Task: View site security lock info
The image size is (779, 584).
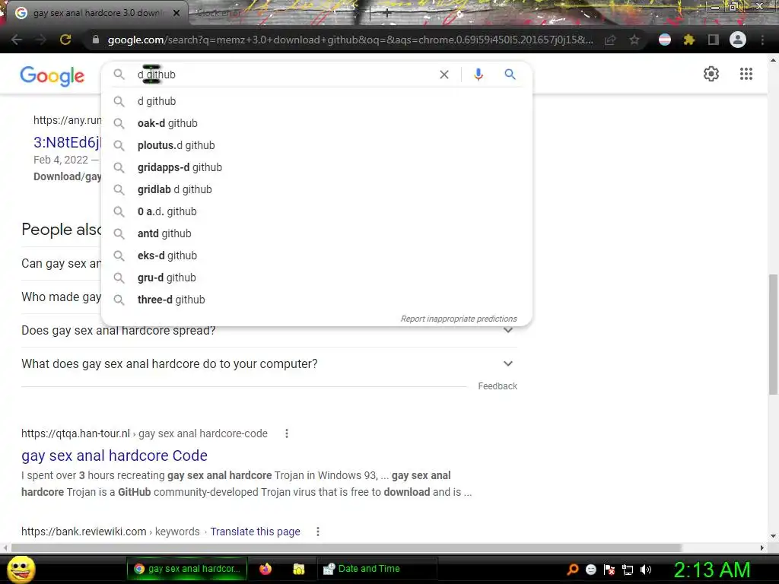Action: click(96, 40)
